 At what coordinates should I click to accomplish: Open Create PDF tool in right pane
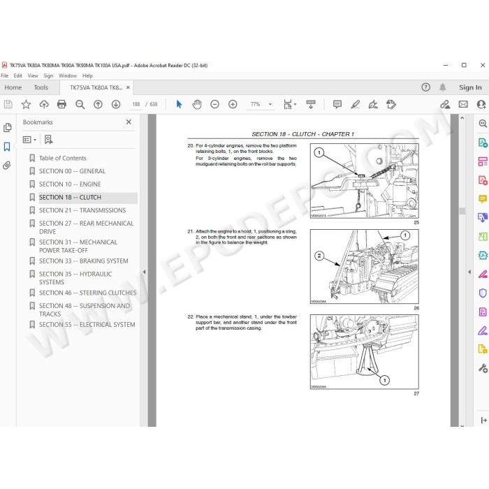[483, 180]
